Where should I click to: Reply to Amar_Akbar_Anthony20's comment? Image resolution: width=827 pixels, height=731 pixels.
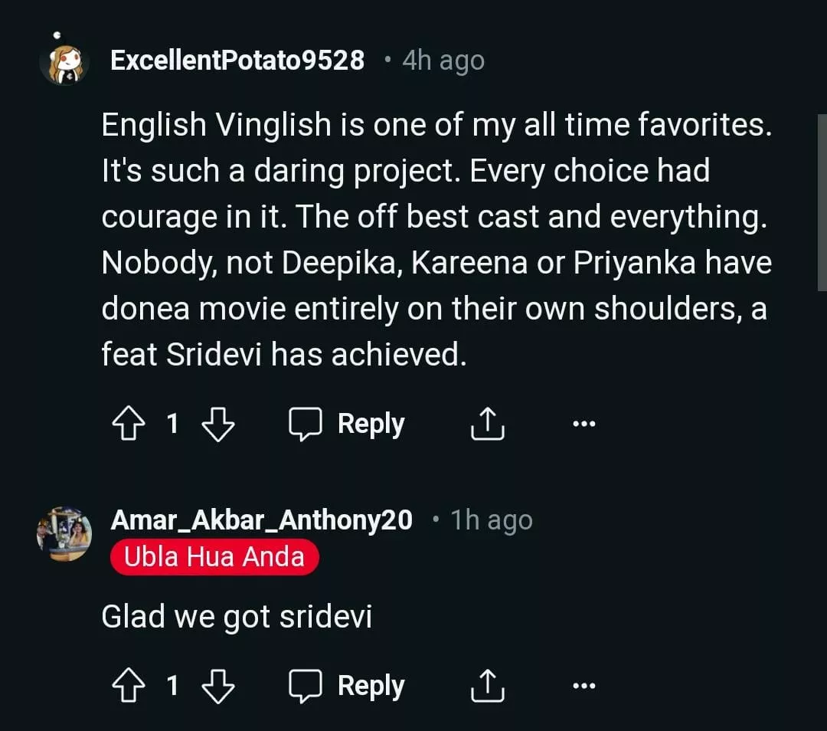[347, 685]
